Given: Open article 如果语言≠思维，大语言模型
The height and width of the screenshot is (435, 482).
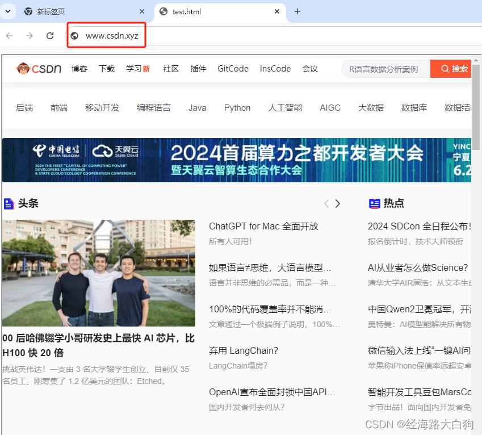Looking at the screenshot, I should coord(270,268).
